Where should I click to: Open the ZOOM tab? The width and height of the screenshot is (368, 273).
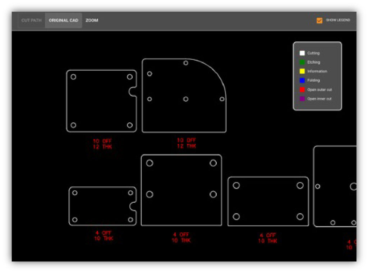coord(92,20)
